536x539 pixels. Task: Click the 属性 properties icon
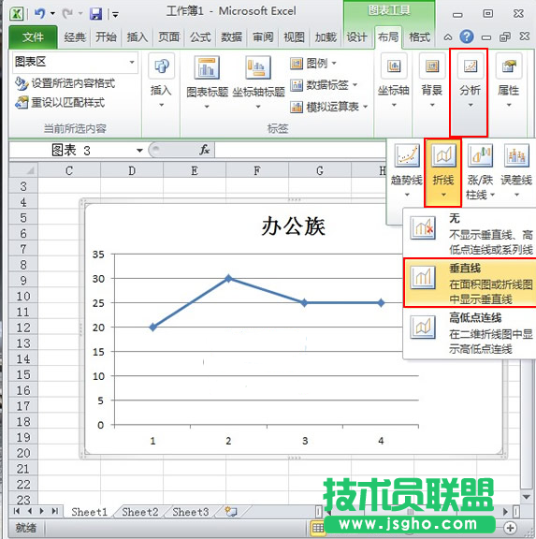click(509, 66)
